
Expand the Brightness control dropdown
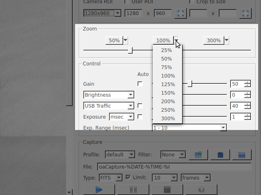click(109, 95)
